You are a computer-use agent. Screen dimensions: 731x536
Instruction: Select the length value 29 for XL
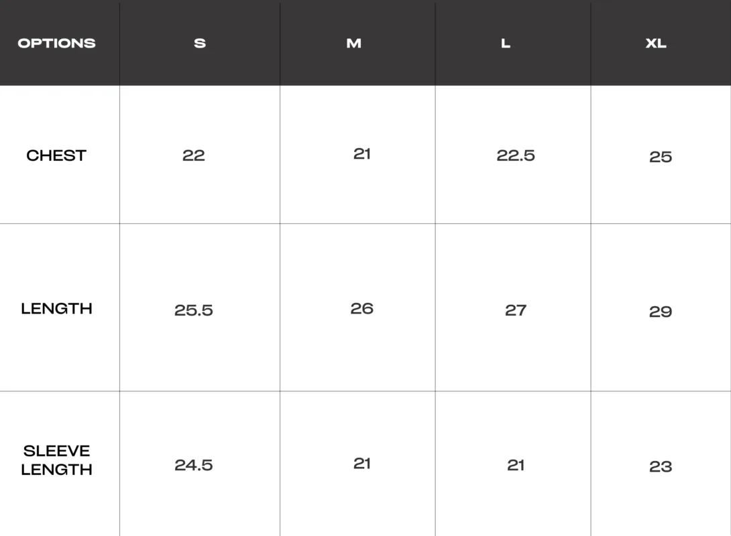coord(661,312)
